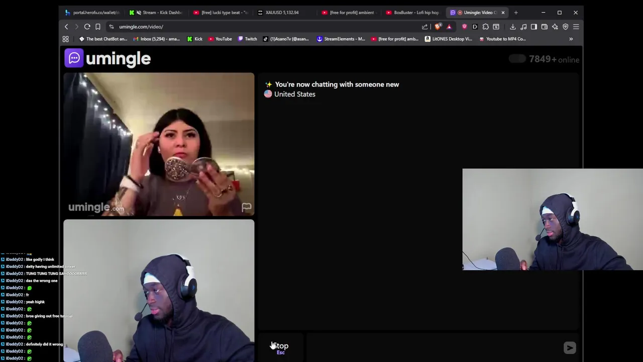Click 'TUNG TUNG TUNG SAHOOOORRRR' chat overlay message

(56, 274)
